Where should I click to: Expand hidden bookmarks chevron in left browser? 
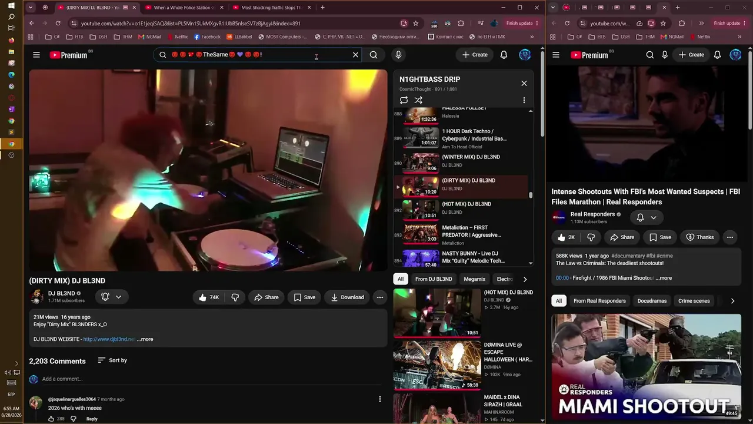(532, 37)
